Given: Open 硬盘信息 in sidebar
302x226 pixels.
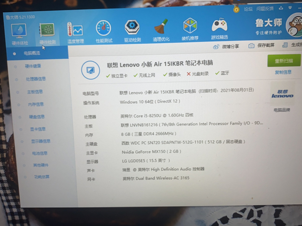Looking at the screenshot, I should pyautogui.click(x=37, y=117).
